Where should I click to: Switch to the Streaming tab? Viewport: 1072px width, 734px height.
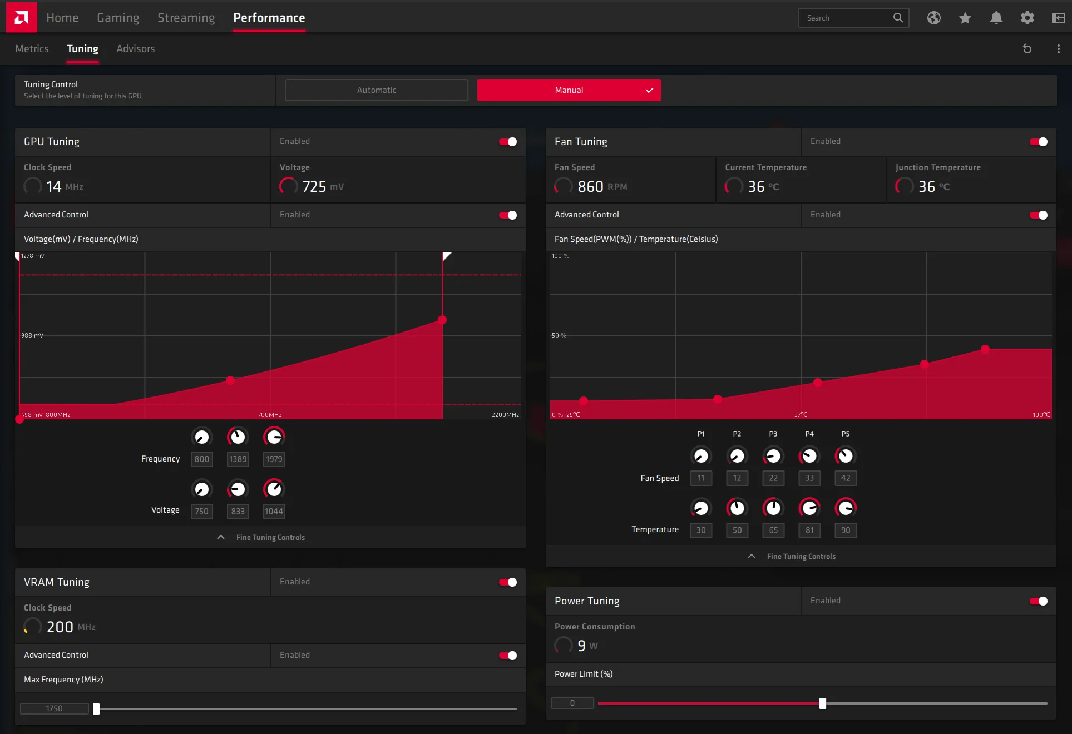pyautogui.click(x=186, y=18)
